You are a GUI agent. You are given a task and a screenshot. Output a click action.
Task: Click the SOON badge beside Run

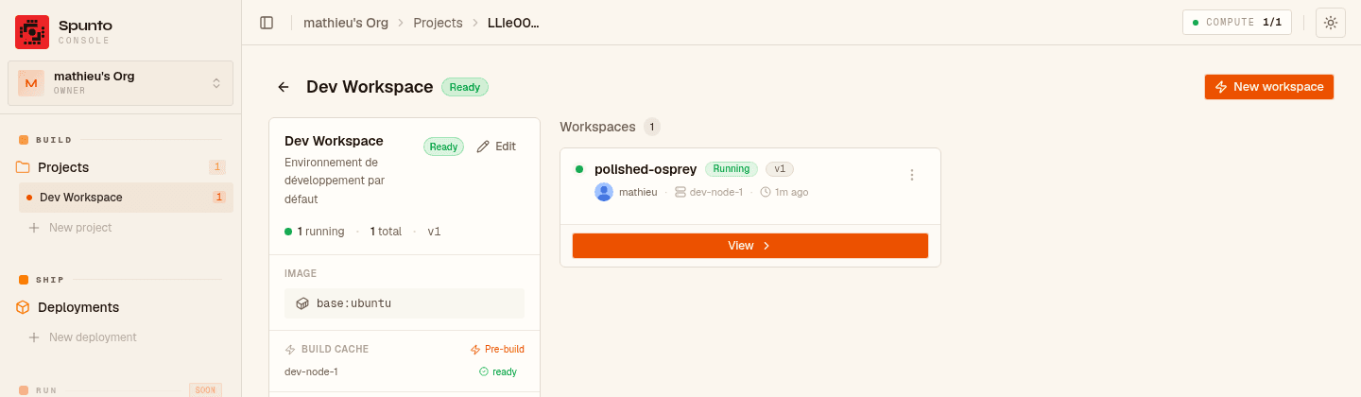(x=205, y=389)
